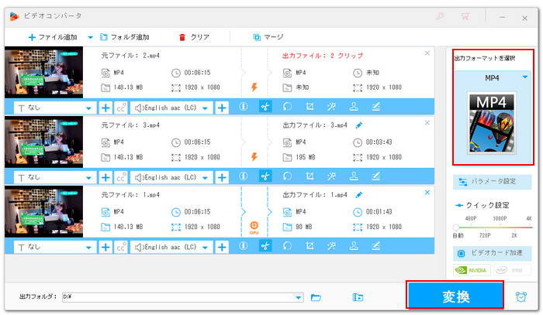The image size is (543, 315).
Task: Open the output folder in explorer
Action: [x=316, y=297]
